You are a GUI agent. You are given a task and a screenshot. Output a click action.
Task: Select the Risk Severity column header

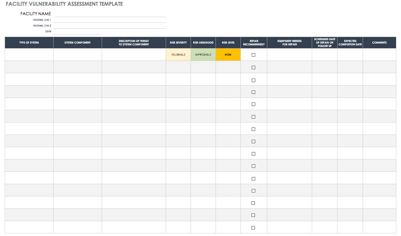point(178,42)
